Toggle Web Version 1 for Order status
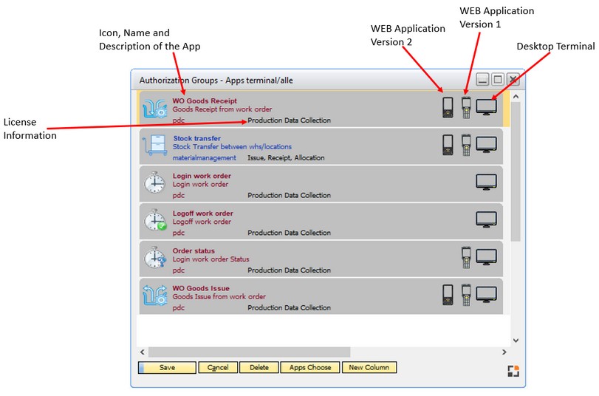This screenshot has width=599, height=396. [466, 257]
